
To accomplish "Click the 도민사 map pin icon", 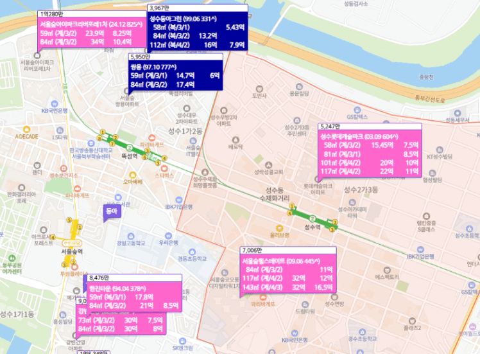I will coord(259,89).
